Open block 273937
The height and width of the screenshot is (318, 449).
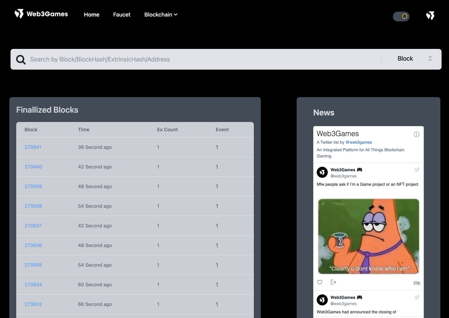pos(33,226)
